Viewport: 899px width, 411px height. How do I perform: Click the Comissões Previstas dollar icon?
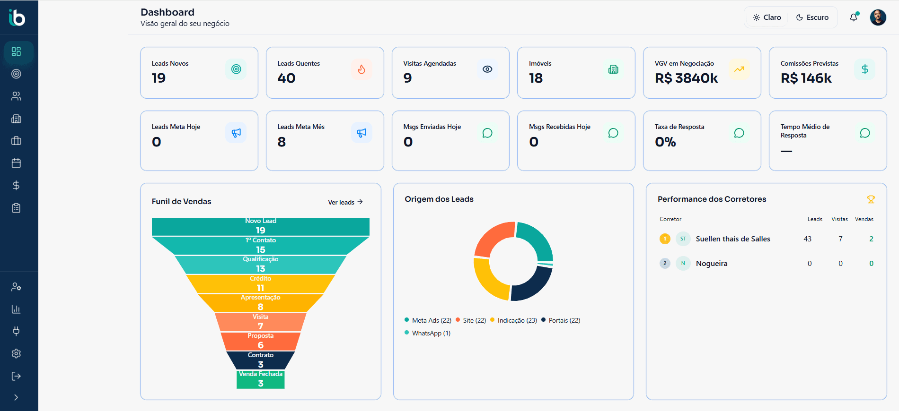click(x=865, y=69)
